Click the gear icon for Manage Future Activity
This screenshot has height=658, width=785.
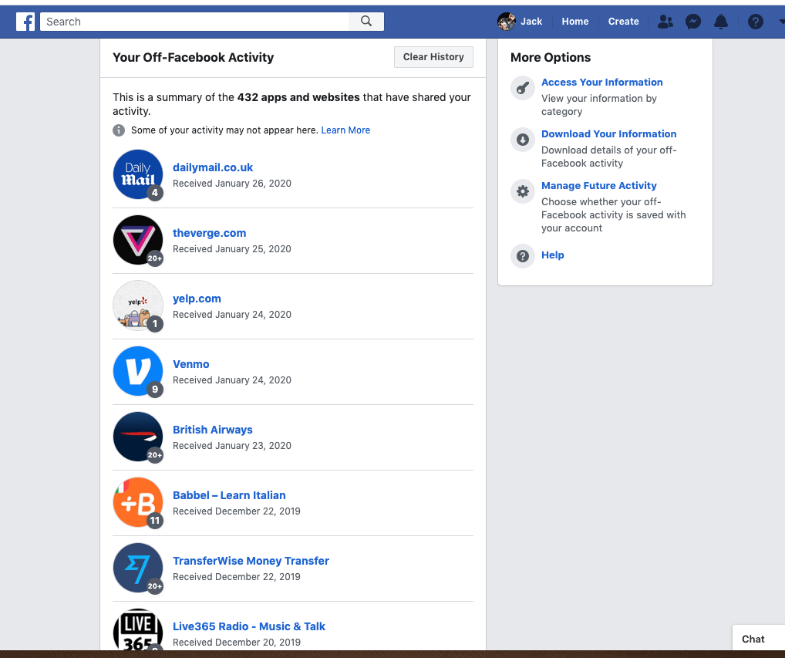[523, 191]
